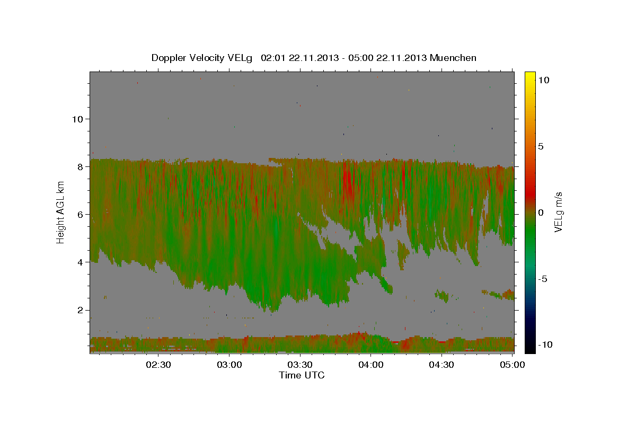This screenshot has width=636, height=424.
Task: Click the colorbar tick label 5
Action: 541,146
